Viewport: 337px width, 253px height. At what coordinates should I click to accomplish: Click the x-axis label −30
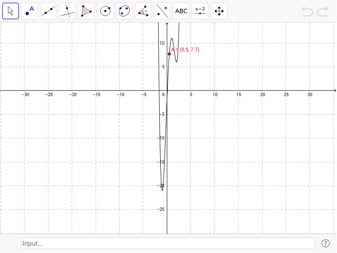click(x=25, y=94)
